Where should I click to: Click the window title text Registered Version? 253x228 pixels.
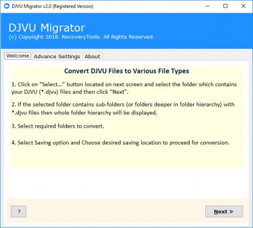click(73, 7)
